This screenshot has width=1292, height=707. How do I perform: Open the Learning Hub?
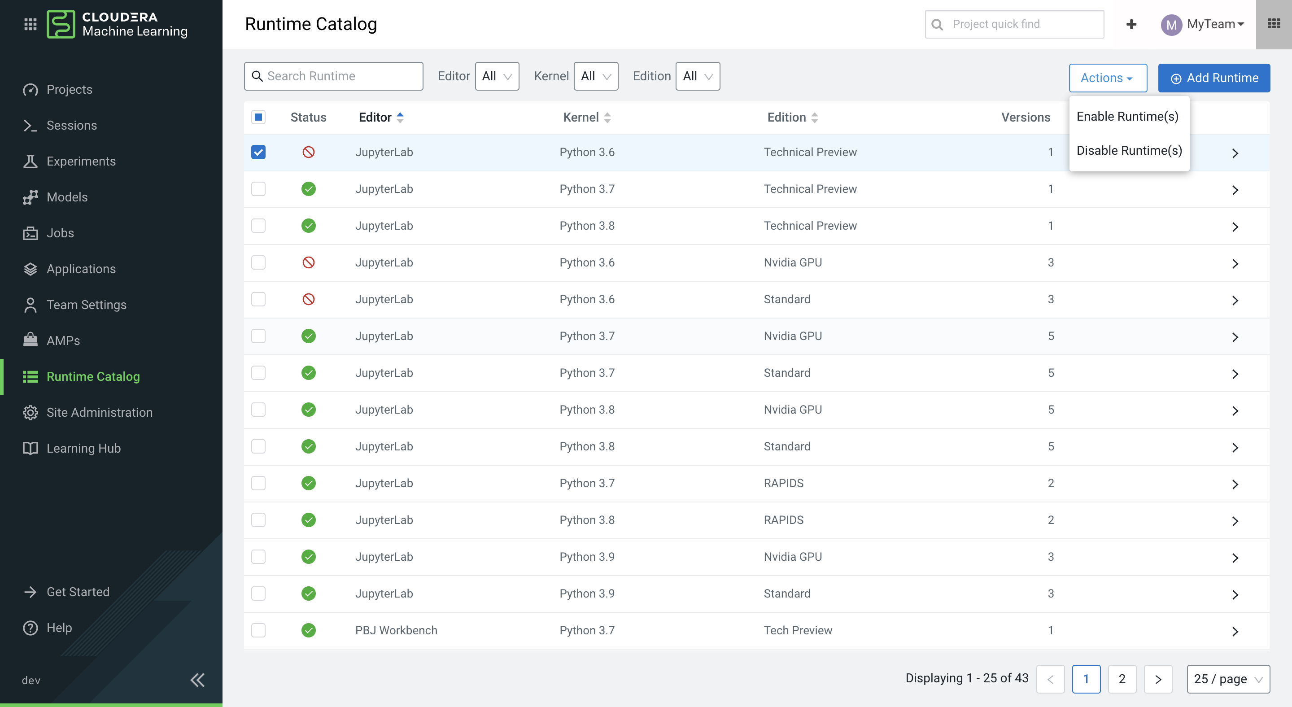[x=84, y=448]
